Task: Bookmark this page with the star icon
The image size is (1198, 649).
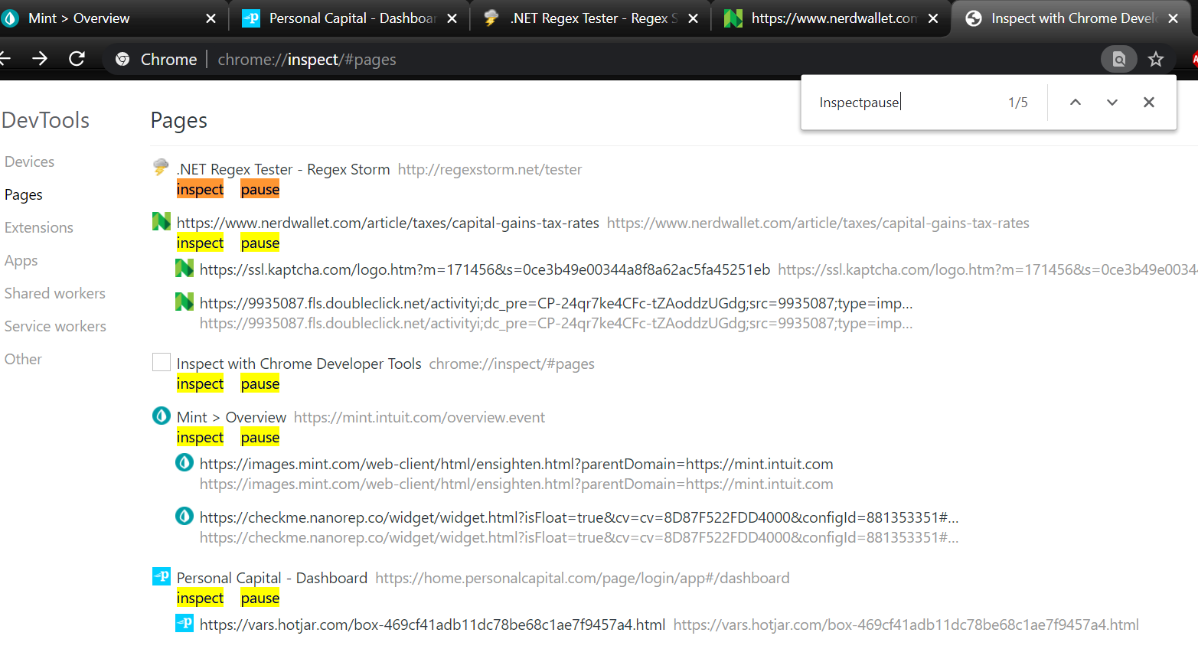Action: [1156, 59]
